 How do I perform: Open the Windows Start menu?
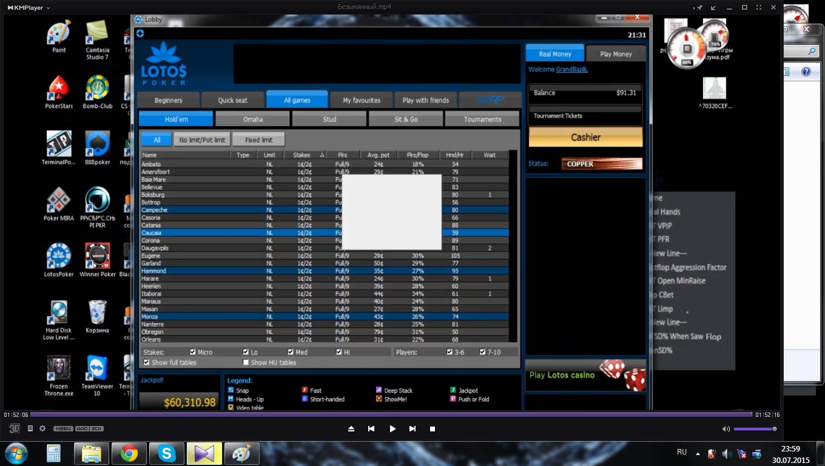[16, 453]
